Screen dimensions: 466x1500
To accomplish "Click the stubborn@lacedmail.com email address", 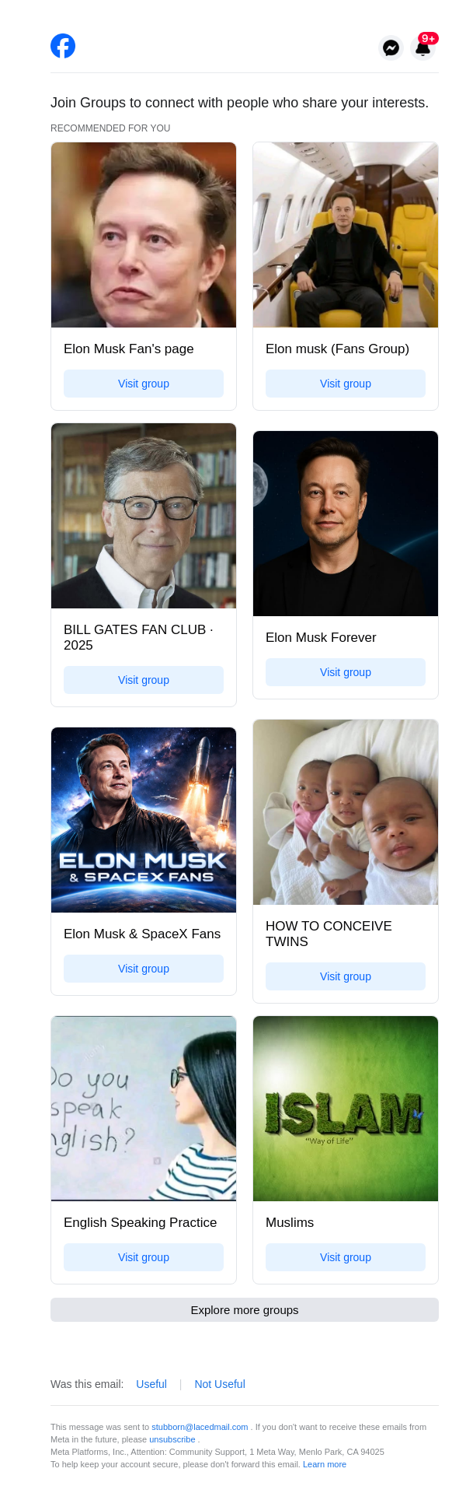I will (x=200, y=1427).
